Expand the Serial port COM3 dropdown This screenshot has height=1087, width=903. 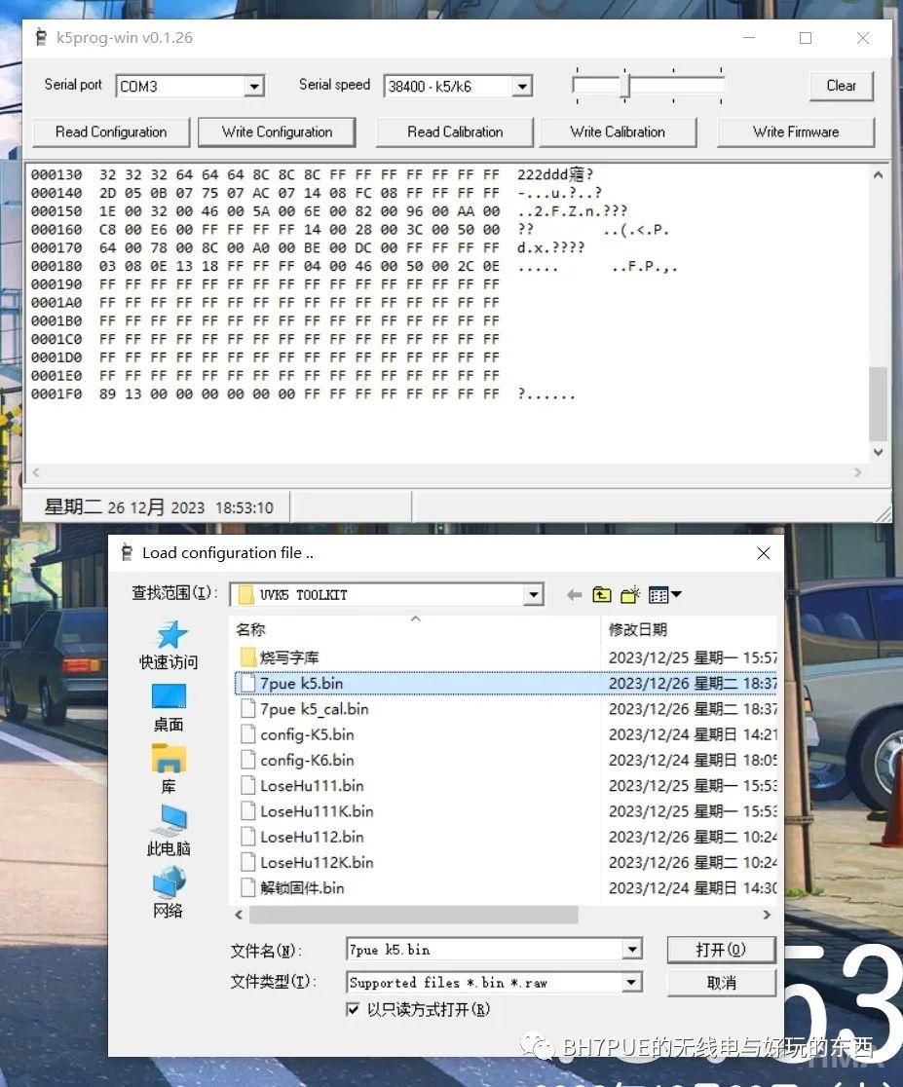(254, 87)
